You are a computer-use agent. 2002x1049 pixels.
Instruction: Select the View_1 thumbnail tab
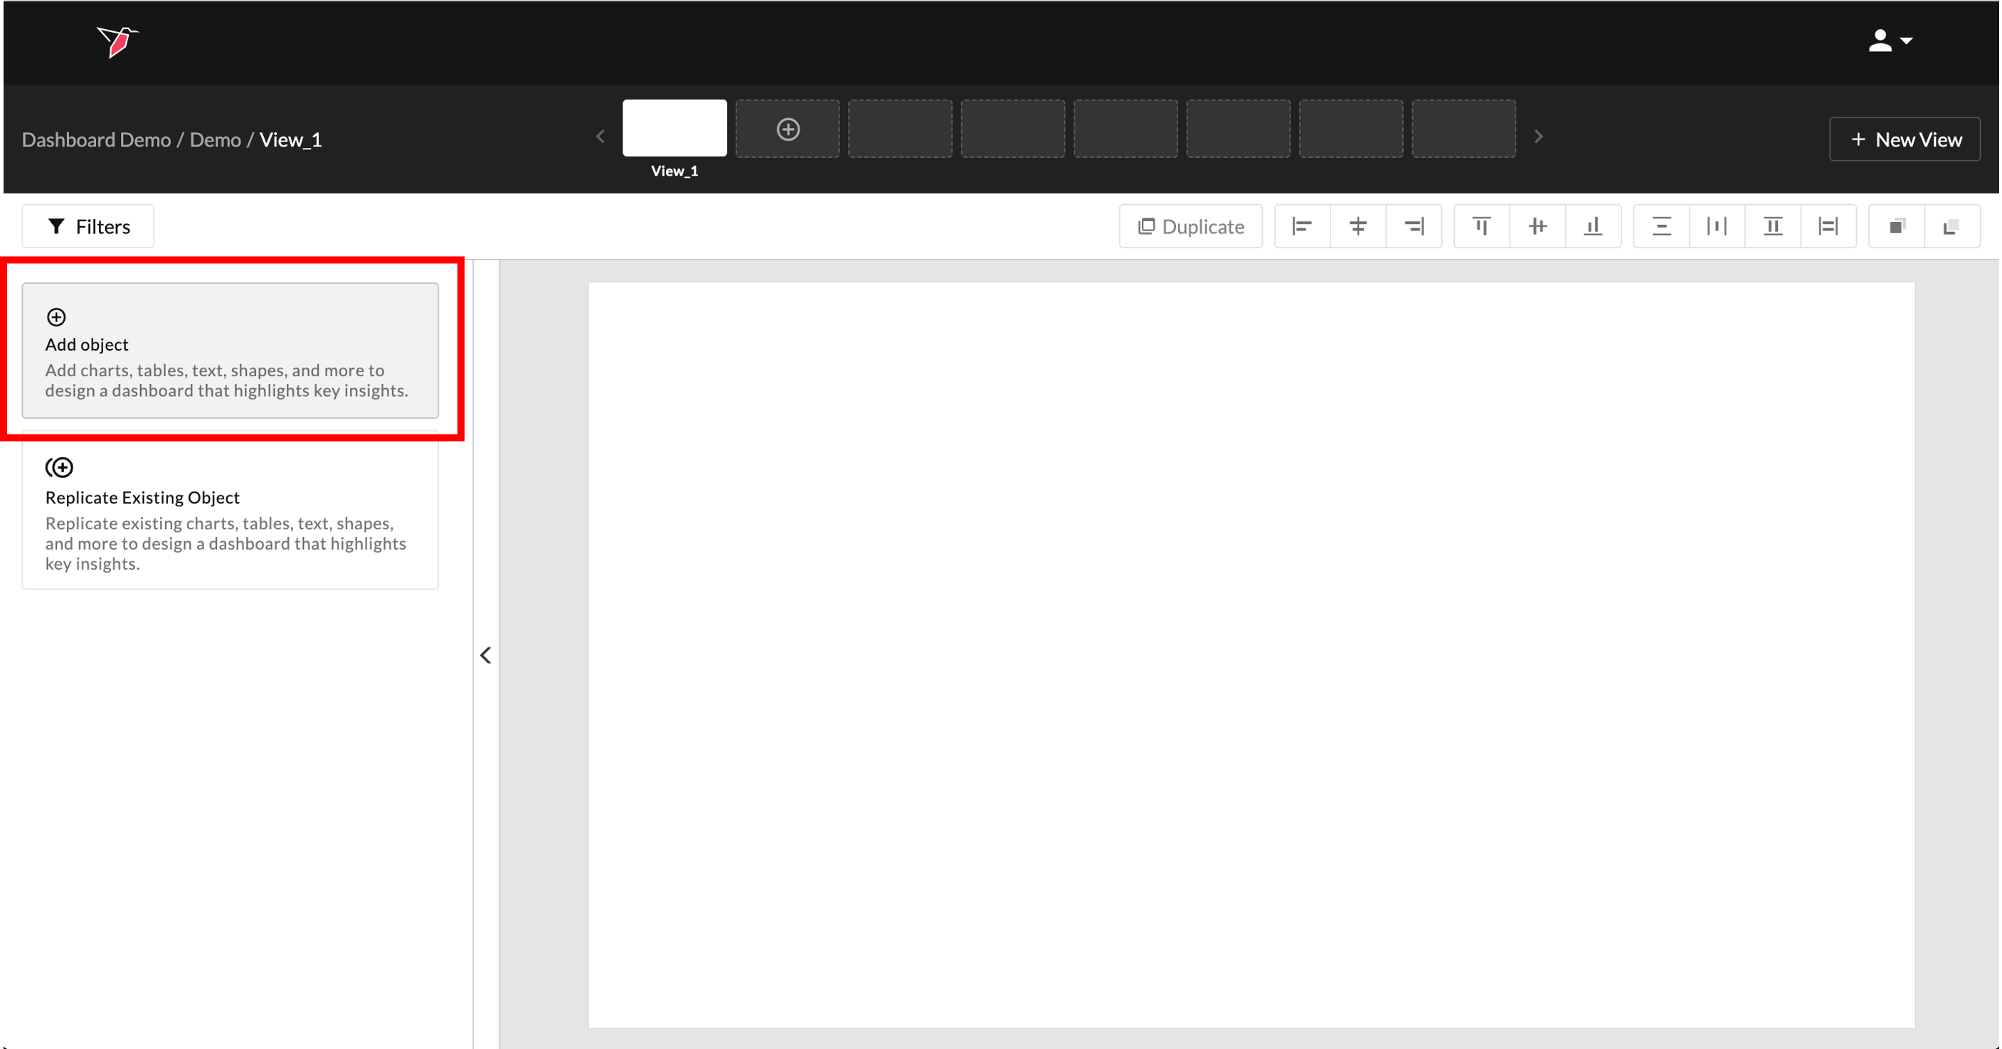(674, 128)
